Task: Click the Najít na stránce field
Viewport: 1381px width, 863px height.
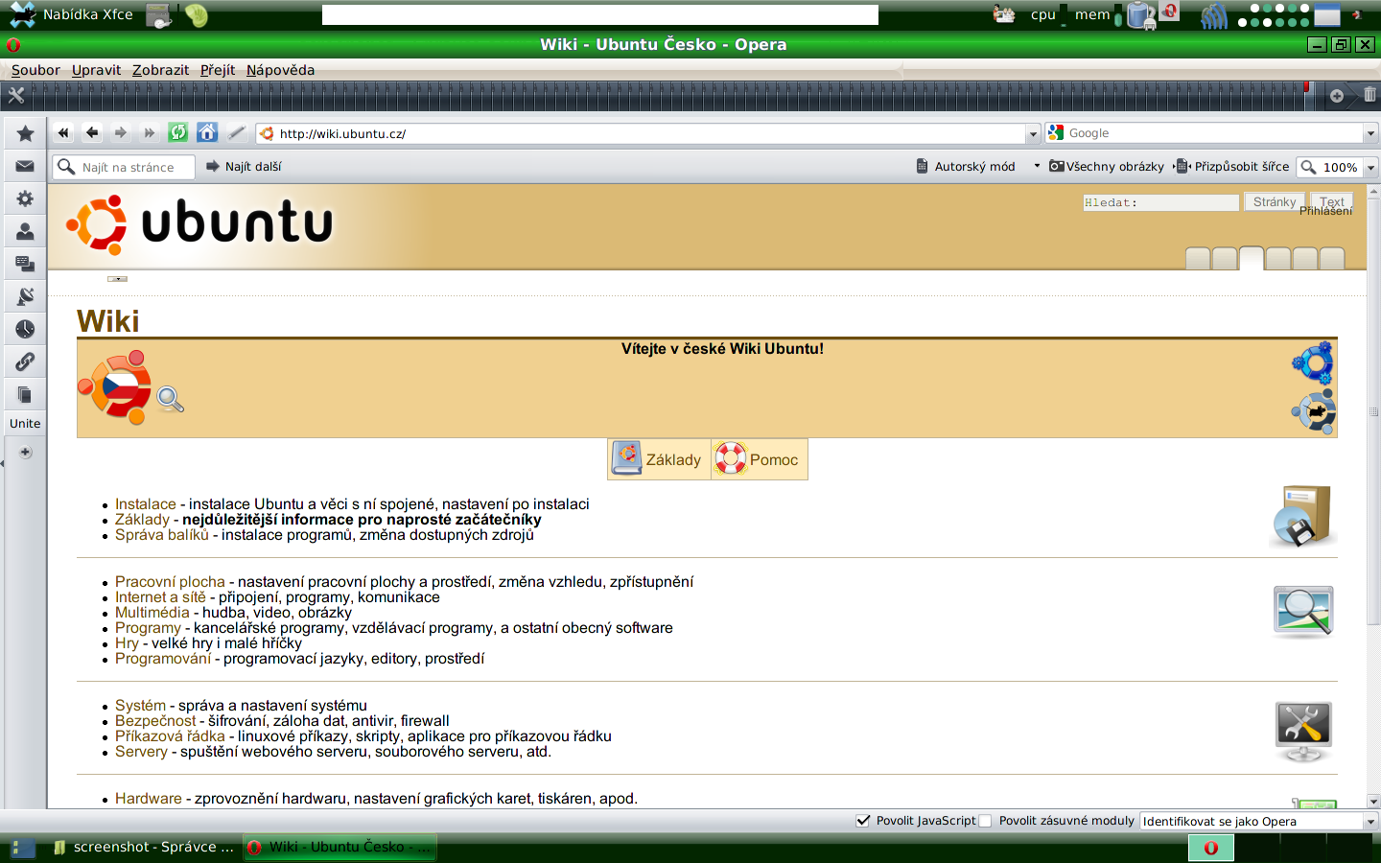Action: (x=124, y=167)
